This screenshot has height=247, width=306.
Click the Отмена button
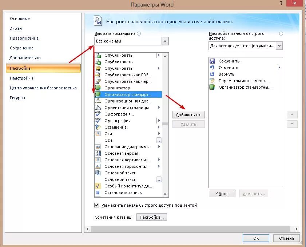pyautogui.click(x=286, y=238)
